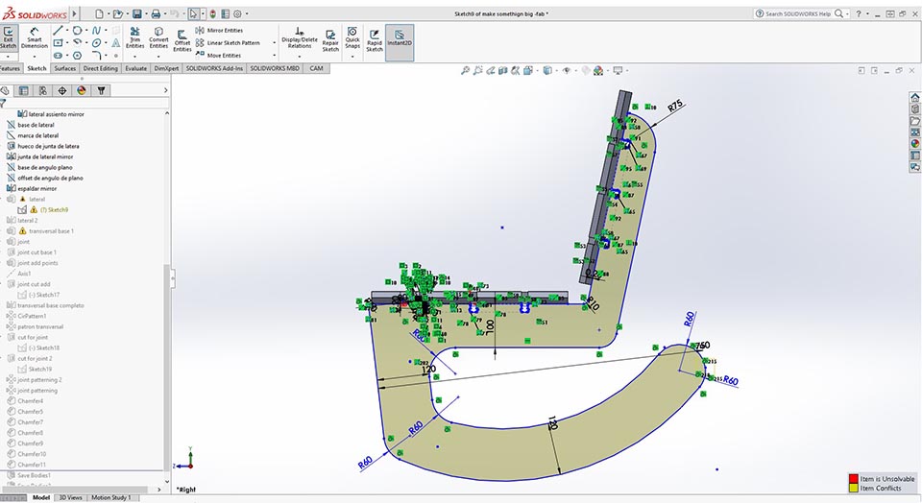Open dropdown under Display/Delete Relations
922x503 pixels.
tap(300, 57)
